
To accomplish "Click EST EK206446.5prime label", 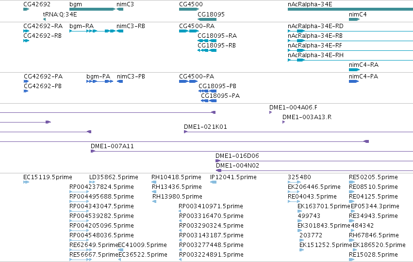I will (x=314, y=187).
